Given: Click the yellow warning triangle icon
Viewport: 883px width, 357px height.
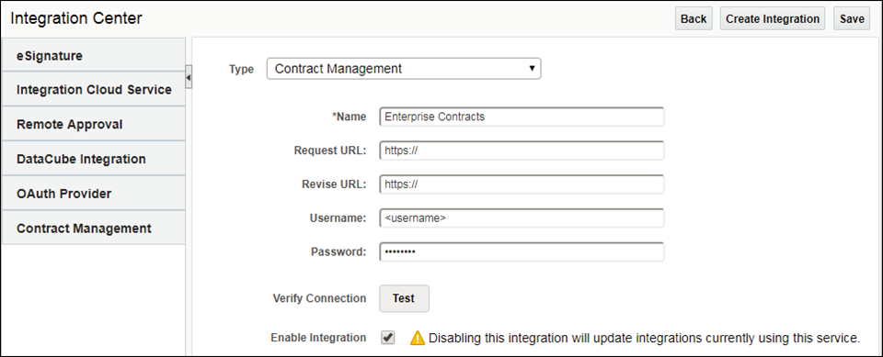Looking at the screenshot, I should click(418, 338).
